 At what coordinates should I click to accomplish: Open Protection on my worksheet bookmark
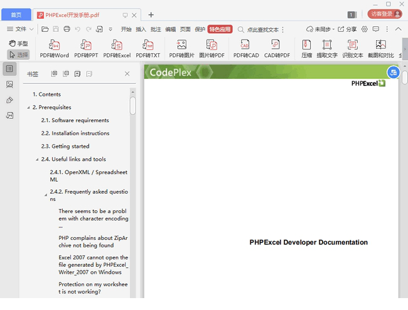(93, 288)
